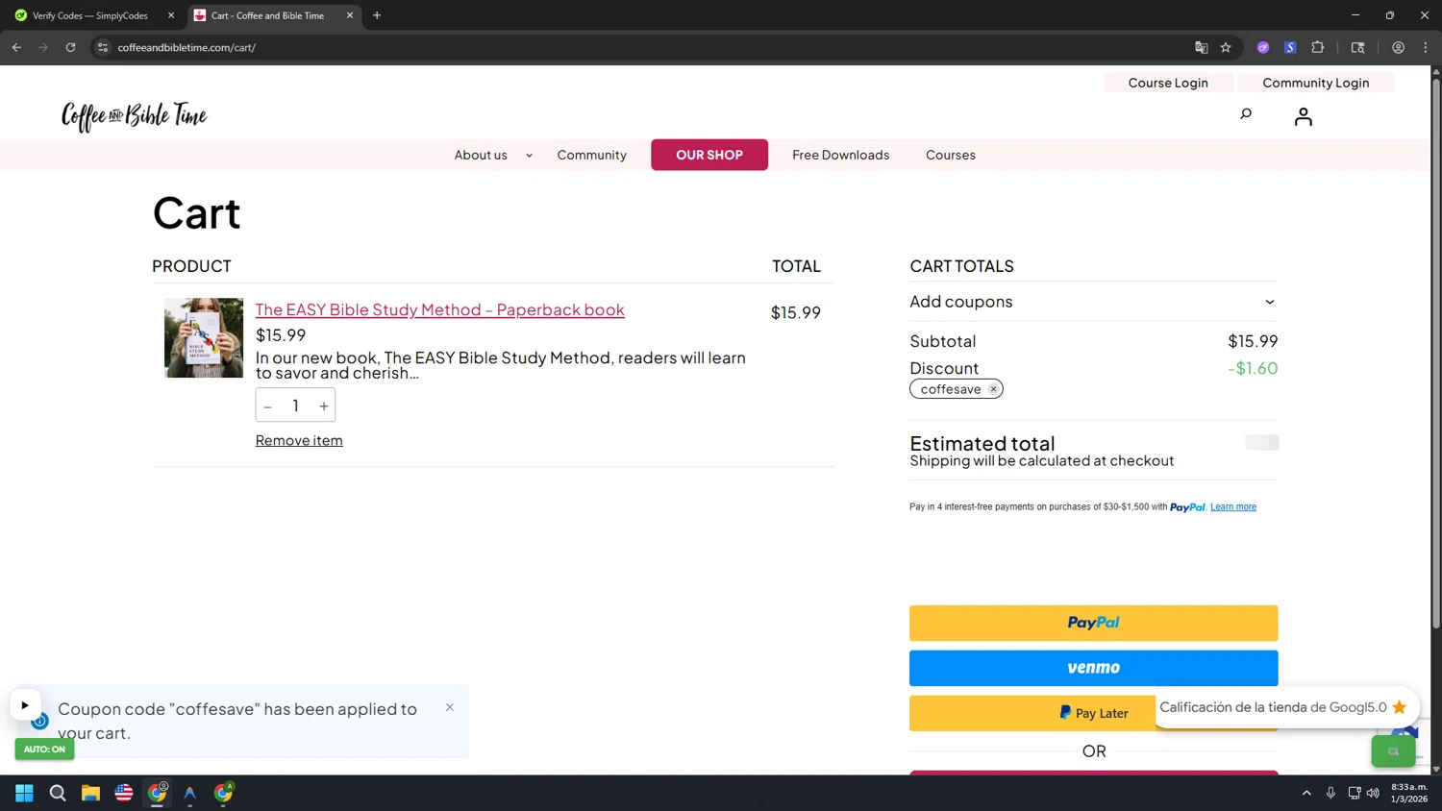This screenshot has height=811, width=1442.
Task: Reload the cart page
Action: coord(70,47)
